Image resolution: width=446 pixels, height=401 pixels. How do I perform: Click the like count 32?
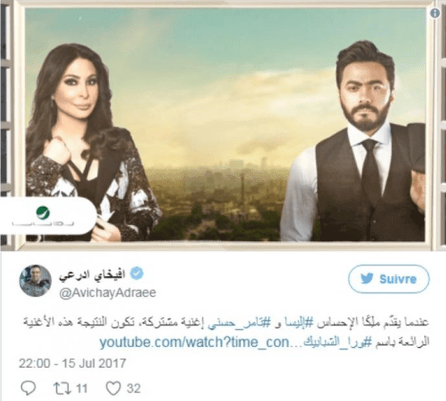[133, 389]
